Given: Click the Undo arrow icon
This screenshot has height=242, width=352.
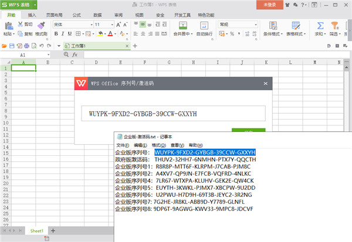Looking at the screenshot, I should coord(42,46).
